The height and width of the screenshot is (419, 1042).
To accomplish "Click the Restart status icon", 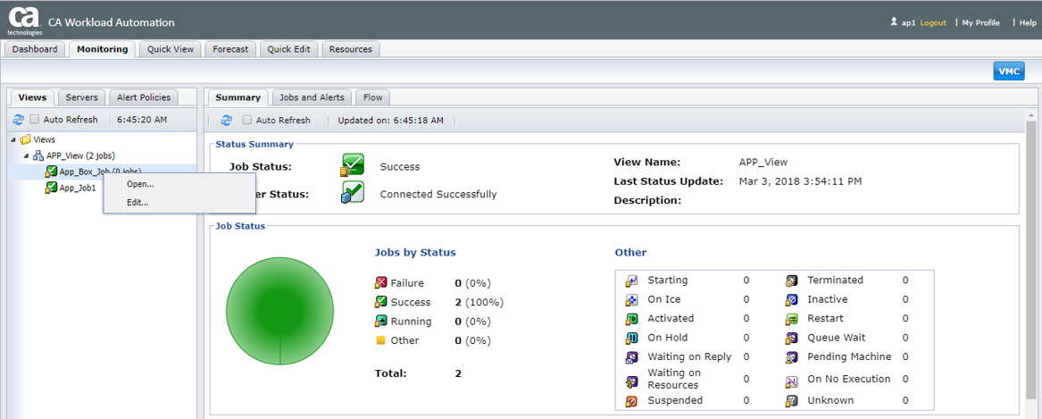I will click(x=791, y=319).
